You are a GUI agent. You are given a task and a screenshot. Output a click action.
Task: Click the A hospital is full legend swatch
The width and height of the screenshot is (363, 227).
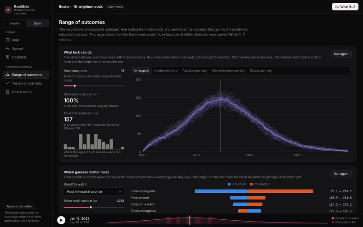coord(333,222)
